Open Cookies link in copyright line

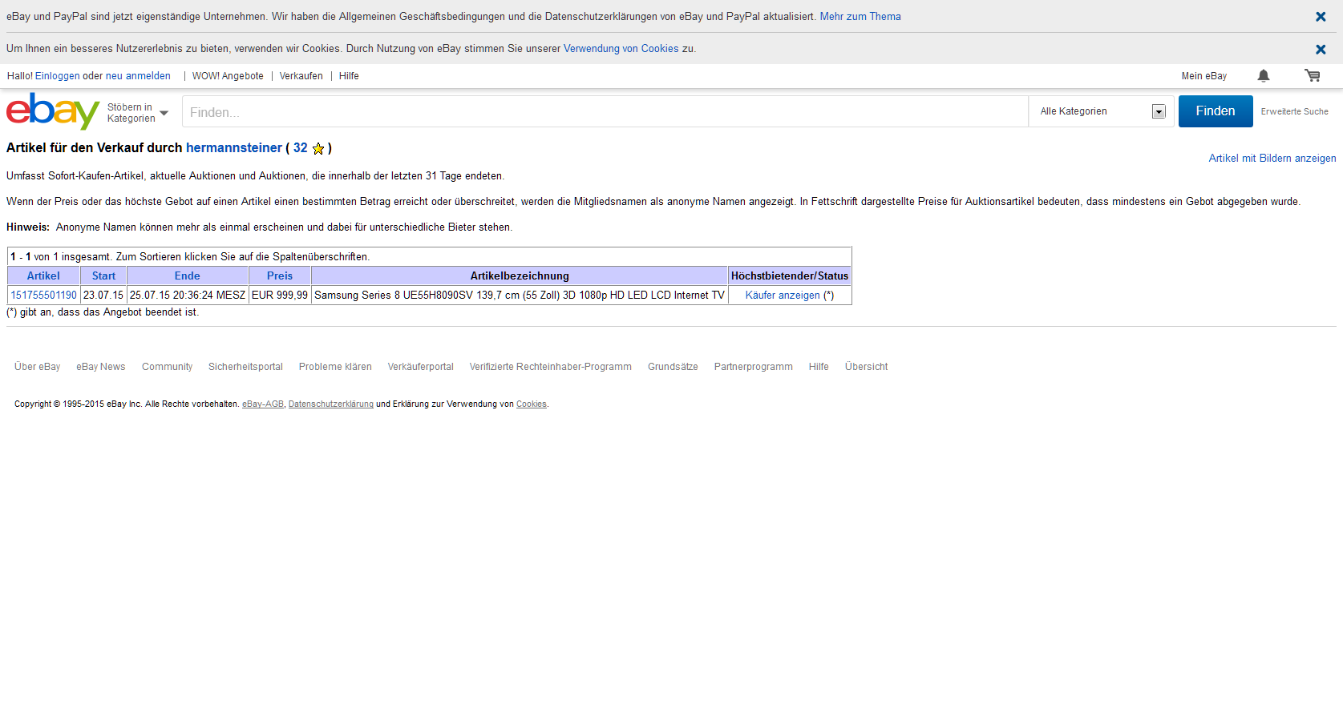click(x=532, y=404)
